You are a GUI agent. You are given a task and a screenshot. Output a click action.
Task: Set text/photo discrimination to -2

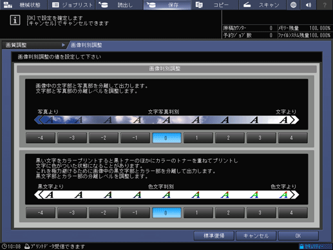coord(104,138)
